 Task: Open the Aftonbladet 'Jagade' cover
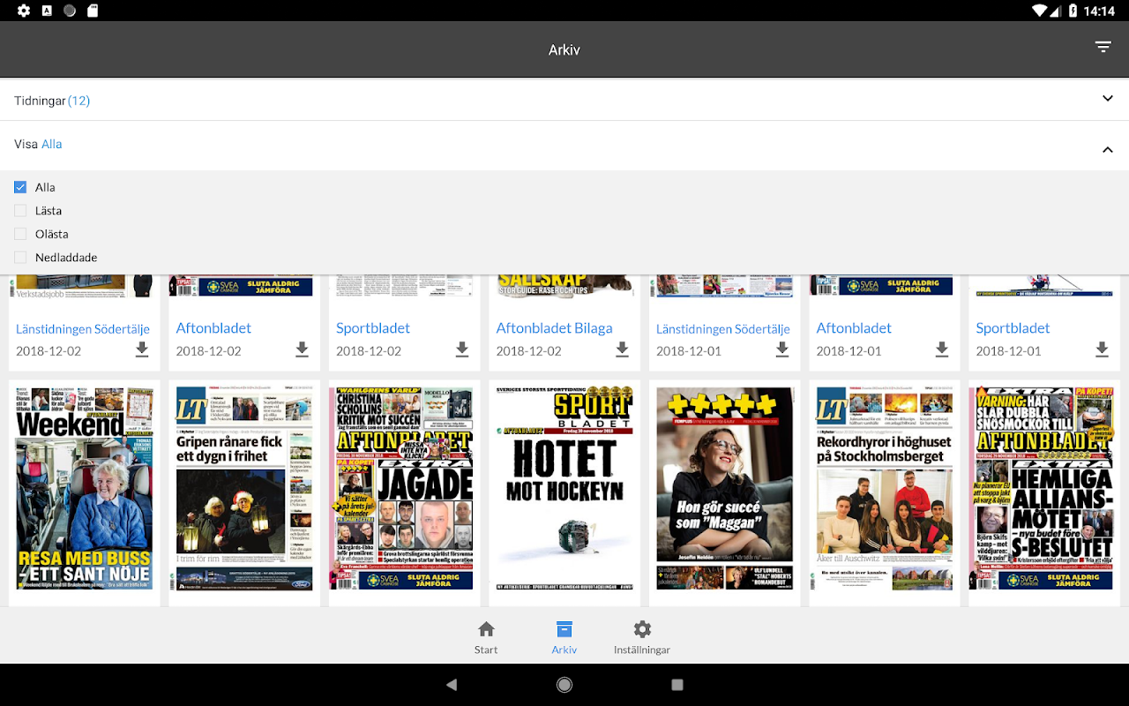point(405,488)
